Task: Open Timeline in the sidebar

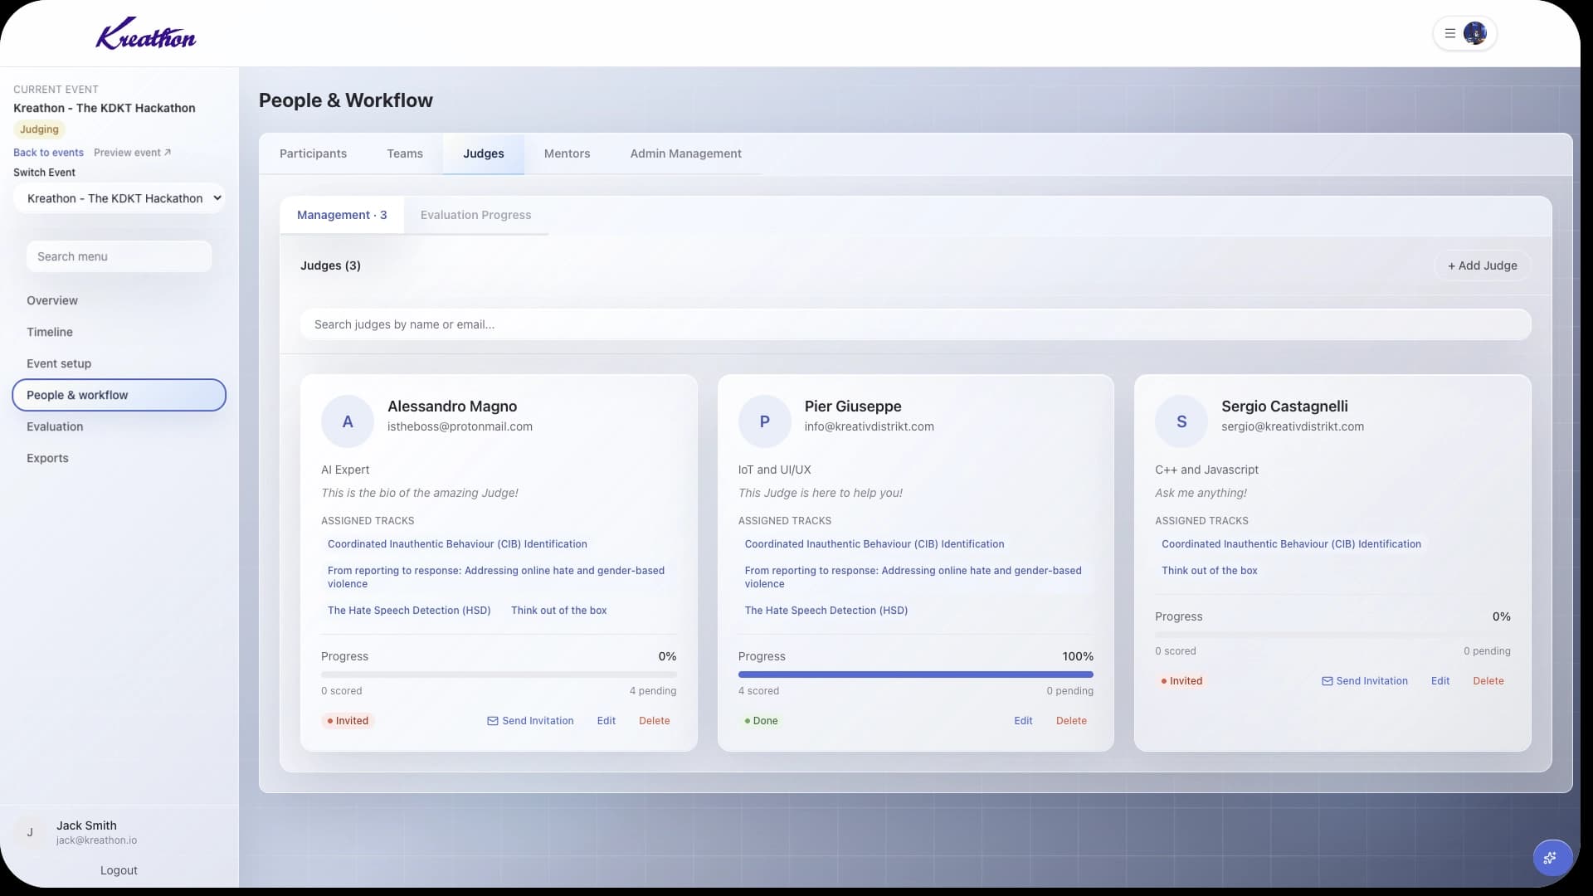Action: [119, 332]
